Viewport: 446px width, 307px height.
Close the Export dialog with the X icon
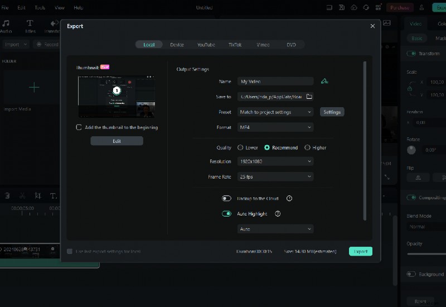pos(372,26)
